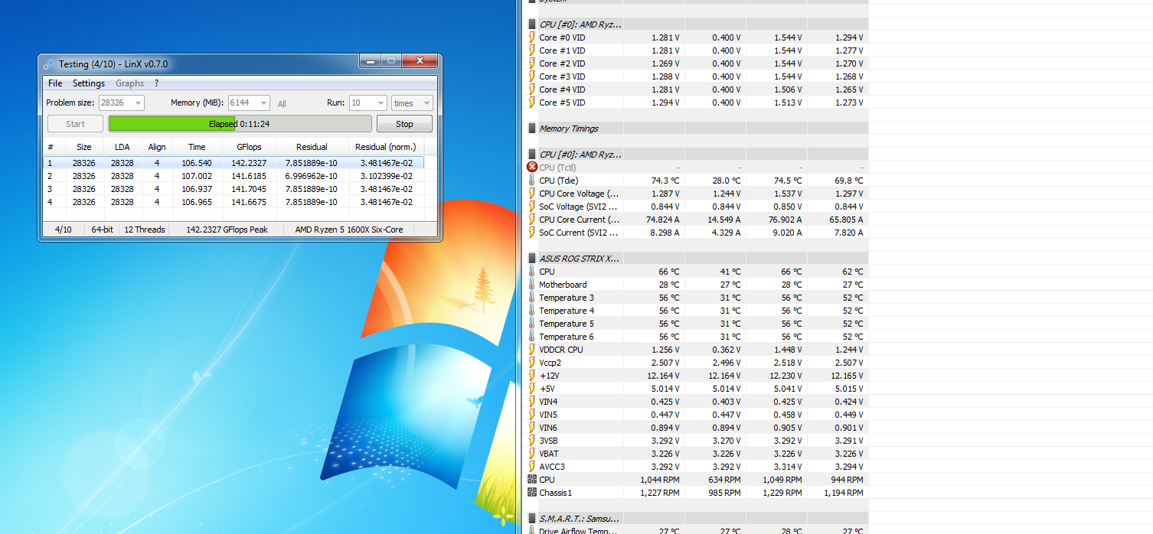This screenshot has height=534, width=1153.
Task: Open the Run count dropdown
Action: (367, 103)
